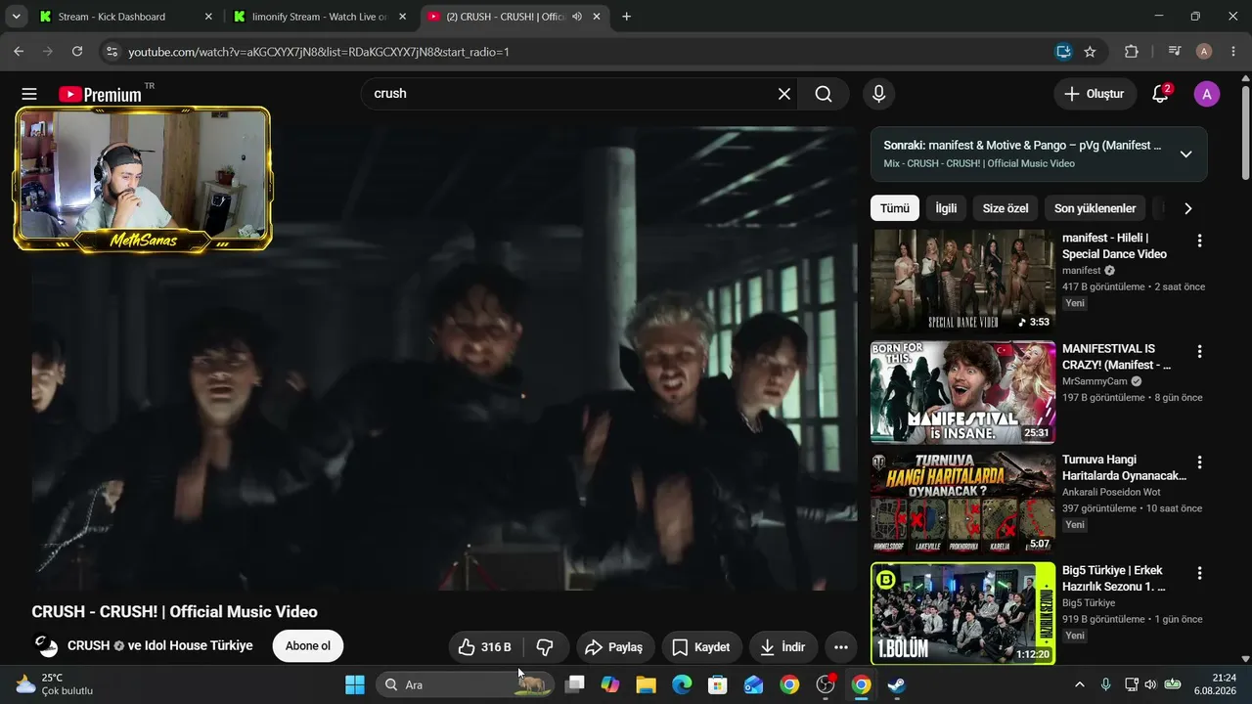Viewport: 1252px width, 704px height.
Task: Open options for MANIFESTIVAL IS CRAZY video
Action: 1199,351
